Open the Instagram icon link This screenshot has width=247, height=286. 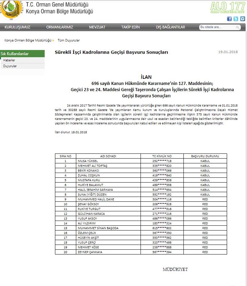(x=242, y=19)
